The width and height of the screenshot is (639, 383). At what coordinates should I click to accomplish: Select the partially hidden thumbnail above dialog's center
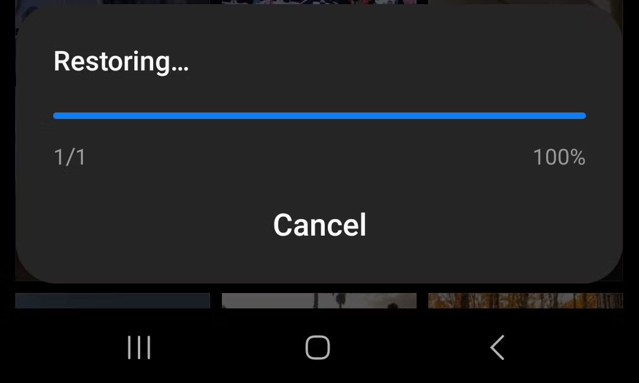(x=319, y=2)
